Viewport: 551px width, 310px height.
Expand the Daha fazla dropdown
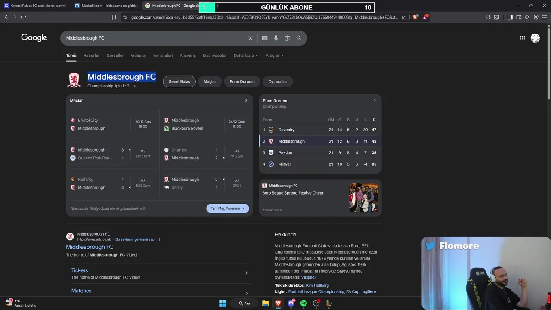pos(246,56)
